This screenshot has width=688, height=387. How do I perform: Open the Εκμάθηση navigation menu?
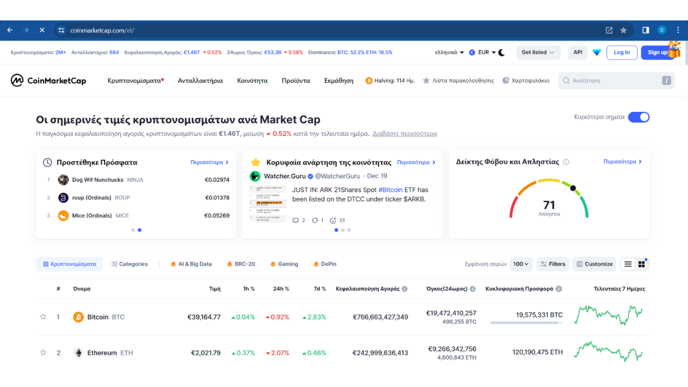point(339,81)
